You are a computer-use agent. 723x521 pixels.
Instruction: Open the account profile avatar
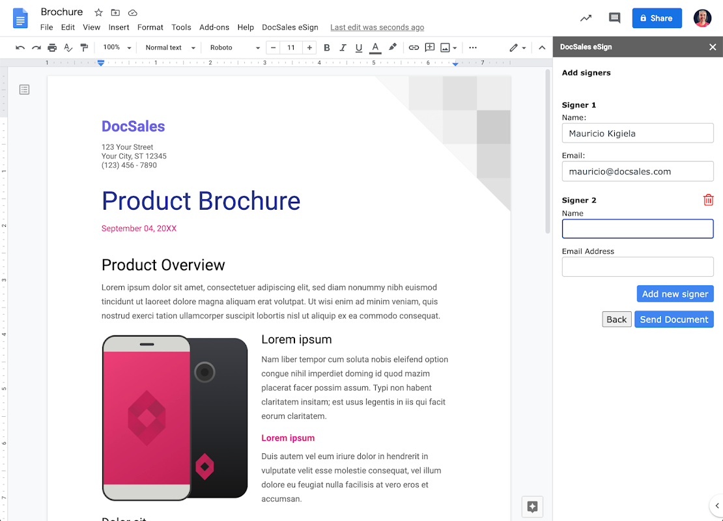pyautogui.click(x=702, y=18)
